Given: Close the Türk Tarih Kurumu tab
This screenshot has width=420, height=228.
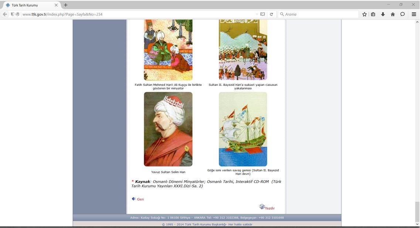Looking at the screenshot, I should click(x=56, y=5).
